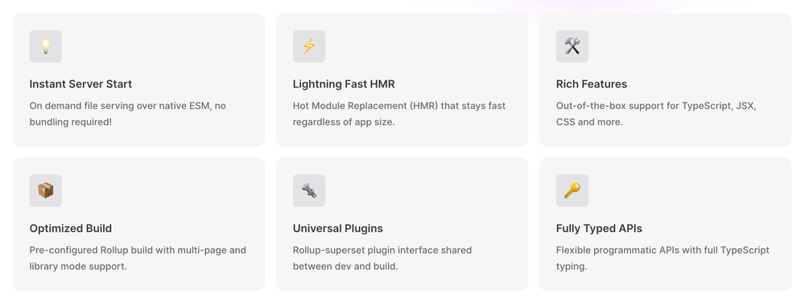The image size is (805, 301).
Task: Click the lightning bolt icon
Action: tap(309, 46)
